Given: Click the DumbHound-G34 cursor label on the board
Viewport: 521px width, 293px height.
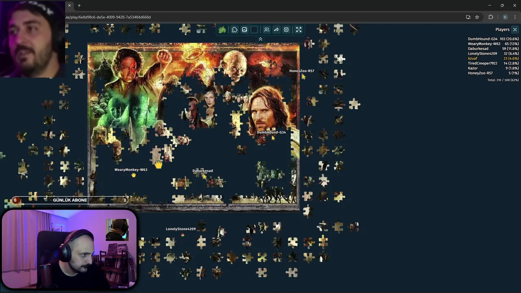Looking at the screenshot, I should click(271, 132).
